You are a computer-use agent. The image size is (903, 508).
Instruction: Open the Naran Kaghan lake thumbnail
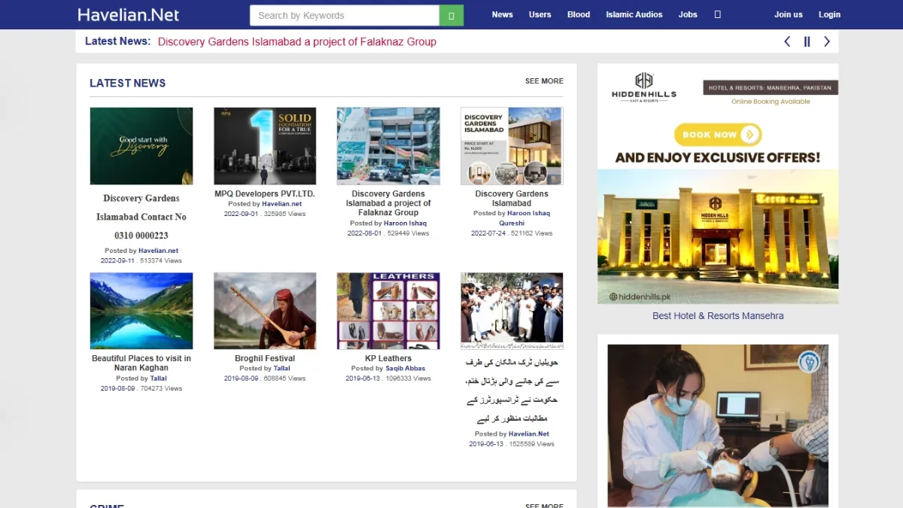pos(141,311)
